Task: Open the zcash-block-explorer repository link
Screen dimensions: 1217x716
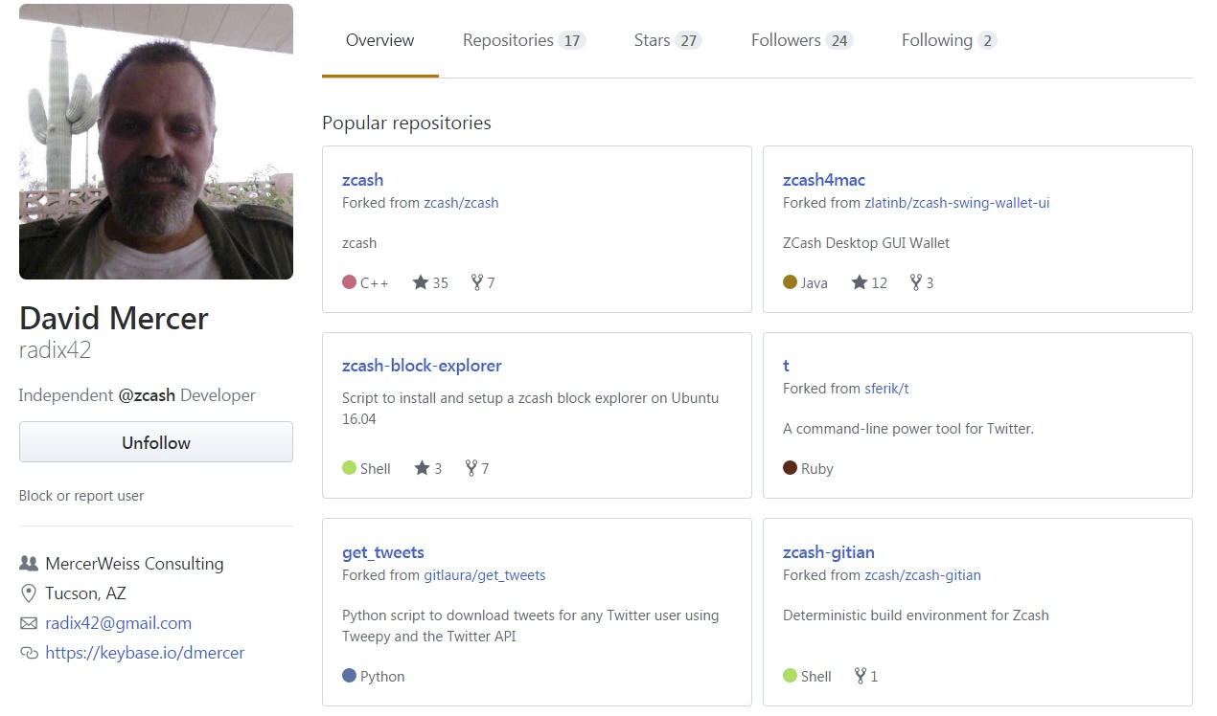Action: (422, 366)
